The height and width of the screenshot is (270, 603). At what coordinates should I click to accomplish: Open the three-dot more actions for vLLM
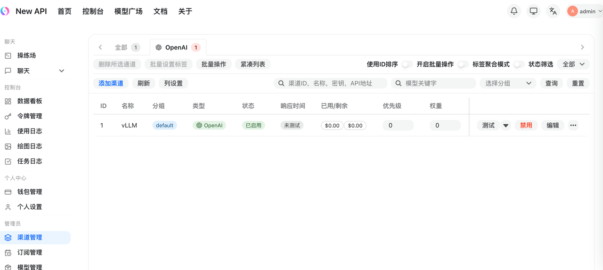573,126
